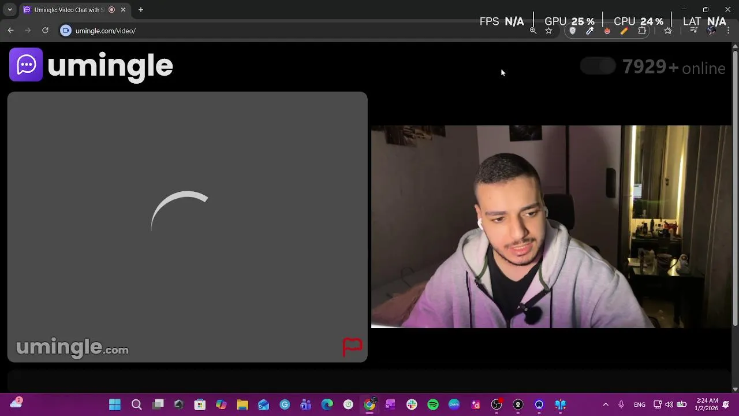Viewport: 739px width, 416px height.
Task: Open the camera site information icon
Action: pos(66,31)
